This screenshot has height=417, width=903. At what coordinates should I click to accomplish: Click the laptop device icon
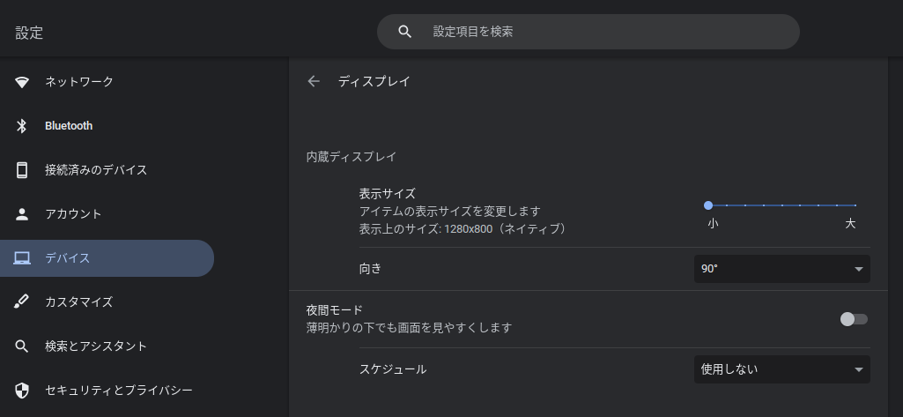coord(22,258)
